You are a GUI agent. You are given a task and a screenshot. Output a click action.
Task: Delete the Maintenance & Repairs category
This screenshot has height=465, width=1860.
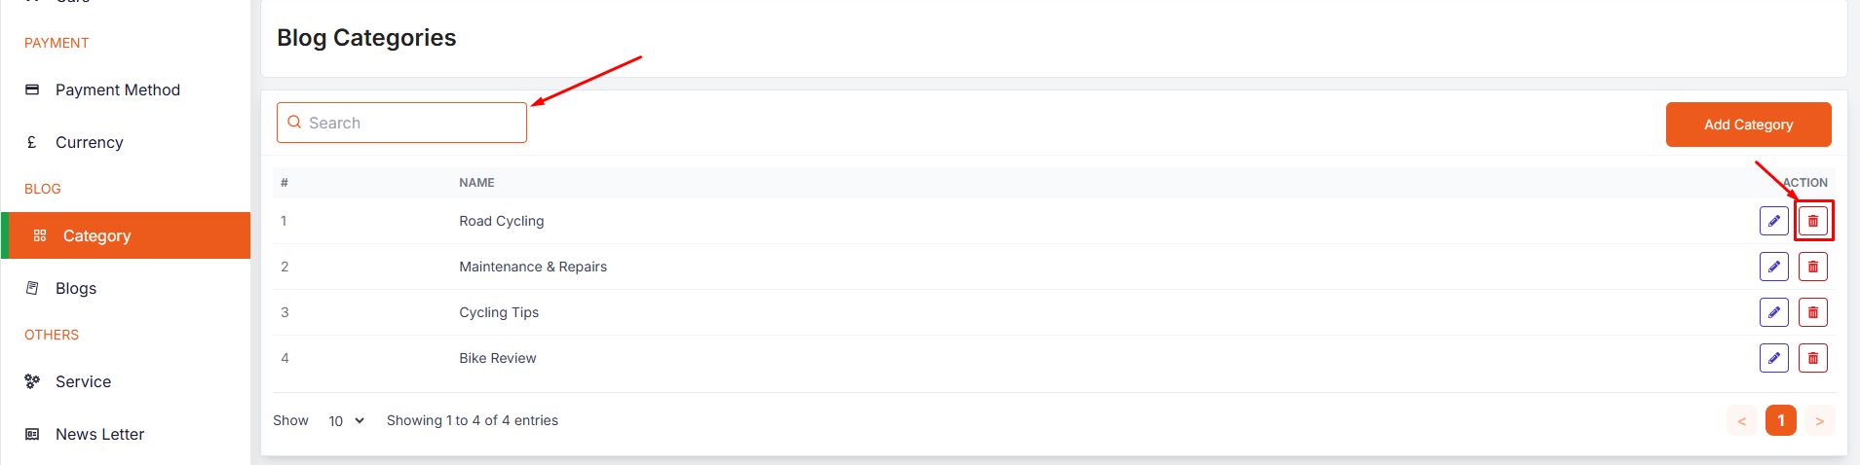pyautogui.click(x=1812, y=267)
